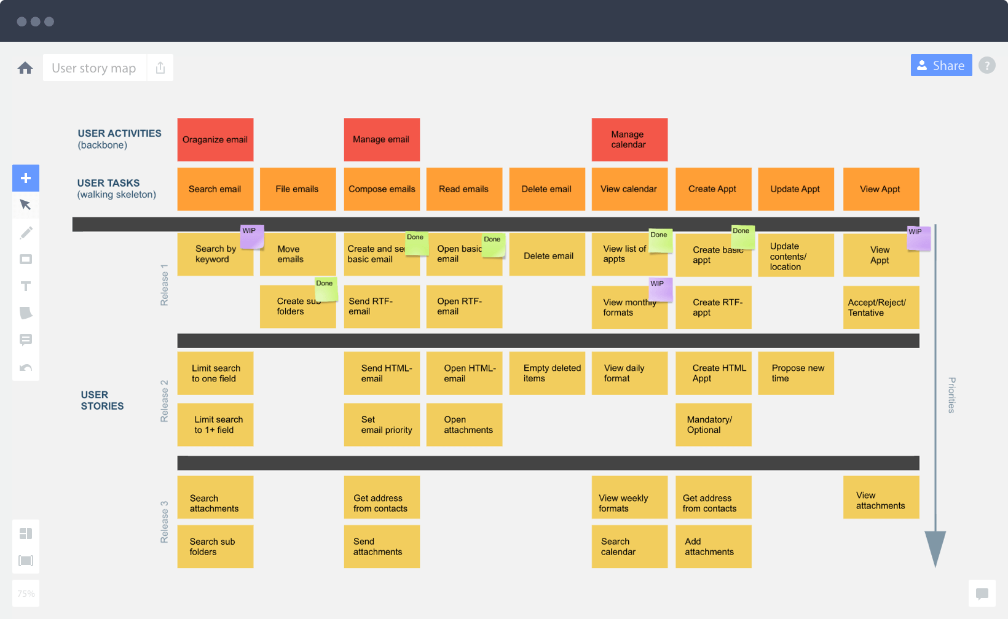Pick the Sticky note tool
The height and width of the screenshot is (619, 1008).
point(26,313)
